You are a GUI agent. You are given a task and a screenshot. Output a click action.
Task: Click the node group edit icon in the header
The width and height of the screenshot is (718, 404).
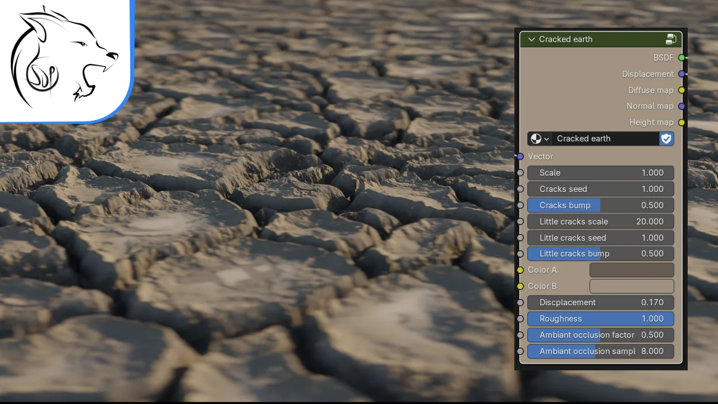[x=671, y=39]
